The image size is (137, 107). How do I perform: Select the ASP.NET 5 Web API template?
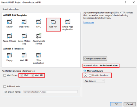[x=24, y=57]
